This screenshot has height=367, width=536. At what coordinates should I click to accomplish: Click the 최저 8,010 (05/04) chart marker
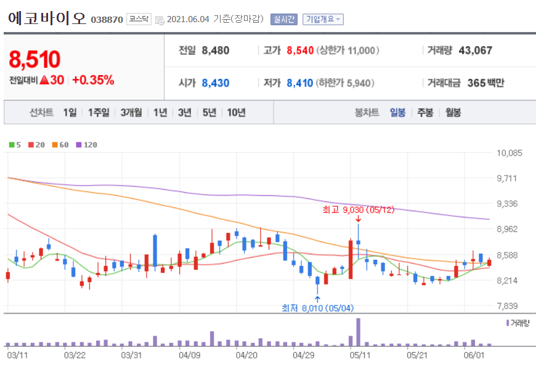(x=317, y=309)
